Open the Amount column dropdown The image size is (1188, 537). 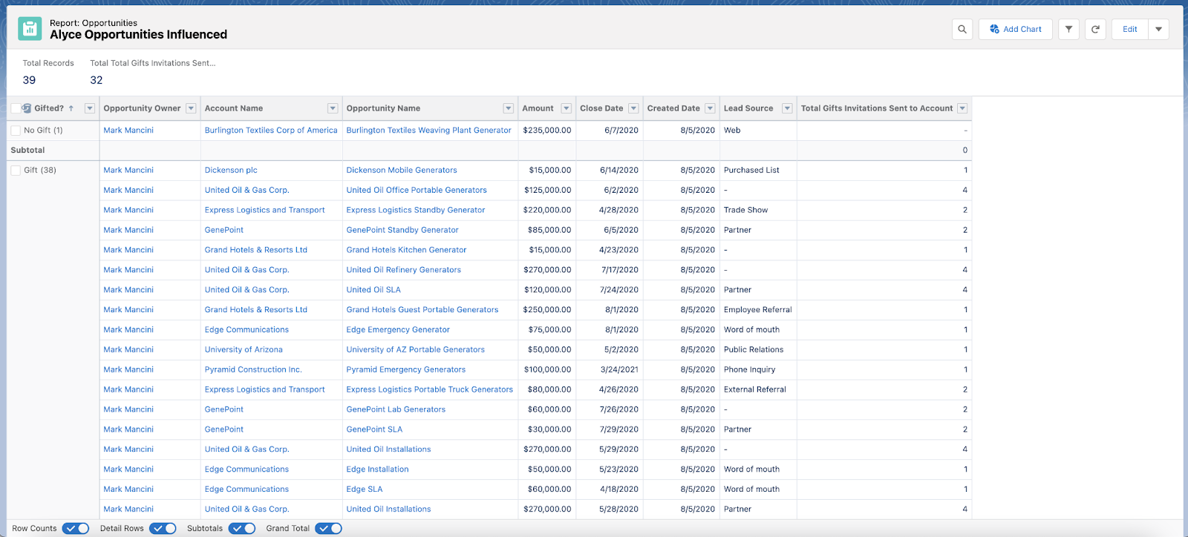(566, 108)
